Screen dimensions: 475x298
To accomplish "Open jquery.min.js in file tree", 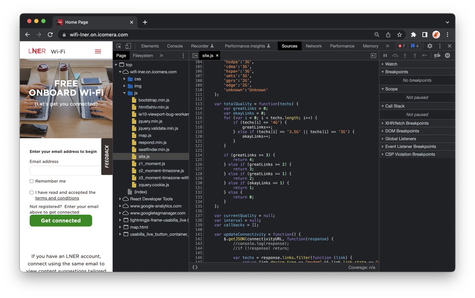I will pos(150,121).
